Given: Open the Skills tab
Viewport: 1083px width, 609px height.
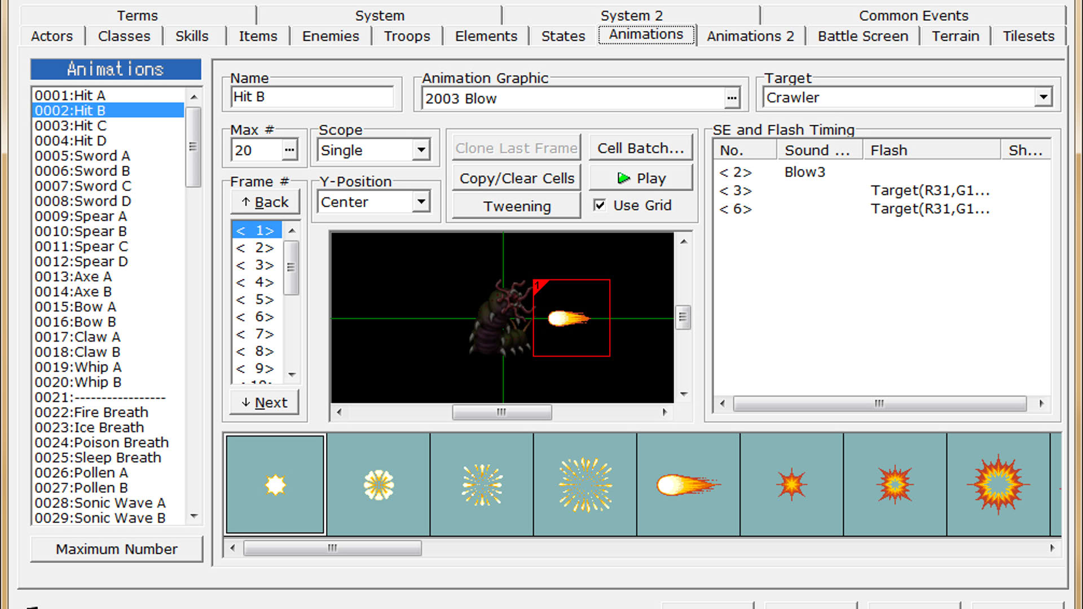Looking at the screenshot, I should (192, 36).
